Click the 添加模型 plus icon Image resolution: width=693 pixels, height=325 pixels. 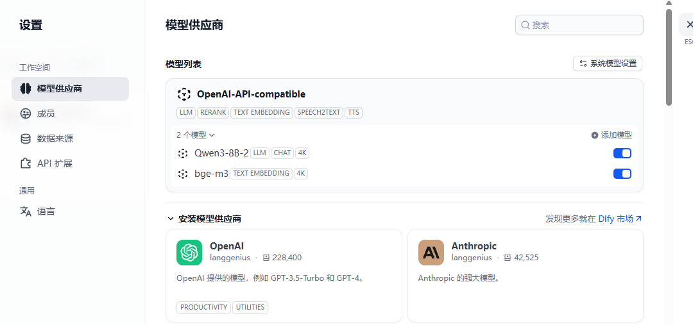[x=595, y=135]
